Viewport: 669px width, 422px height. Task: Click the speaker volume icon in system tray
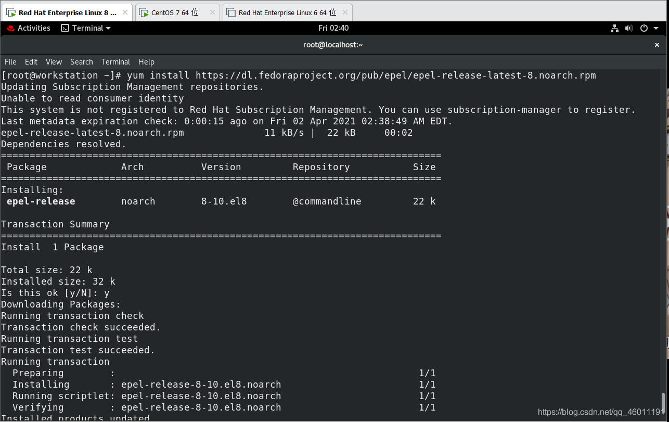[x=629, y=28]
